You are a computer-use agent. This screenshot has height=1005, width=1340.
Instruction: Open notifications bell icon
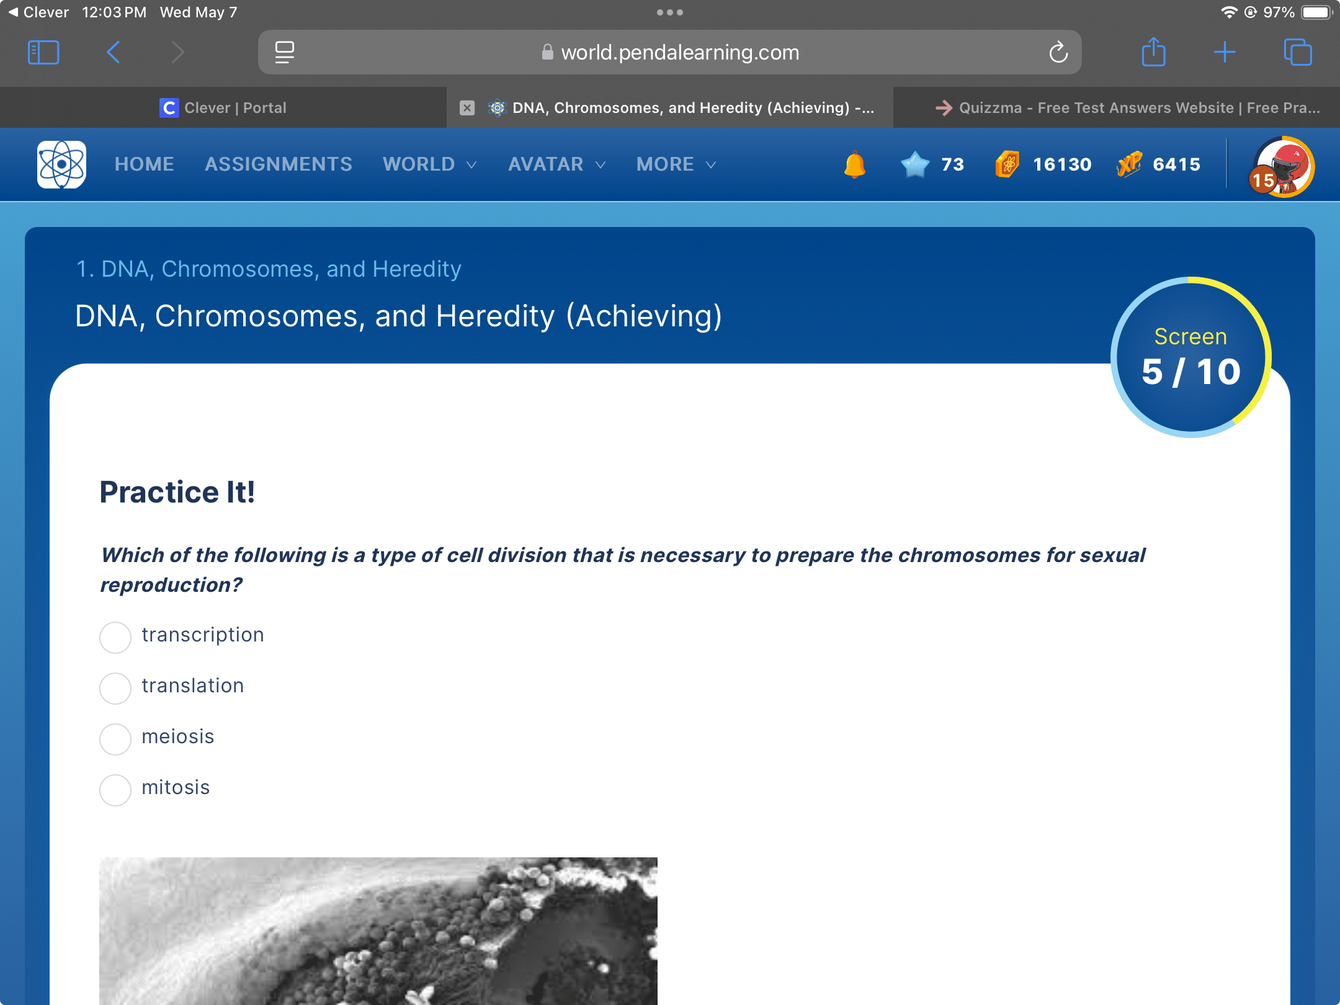pyautogui.click(x=855, y=164)
